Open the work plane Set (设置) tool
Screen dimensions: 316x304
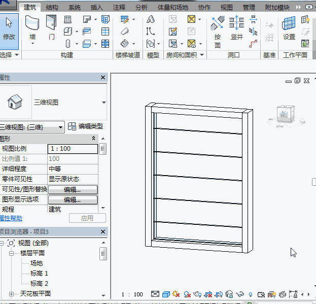click(x=289, y=28)
